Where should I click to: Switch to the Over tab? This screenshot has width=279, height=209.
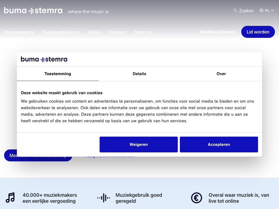[221, 74]
